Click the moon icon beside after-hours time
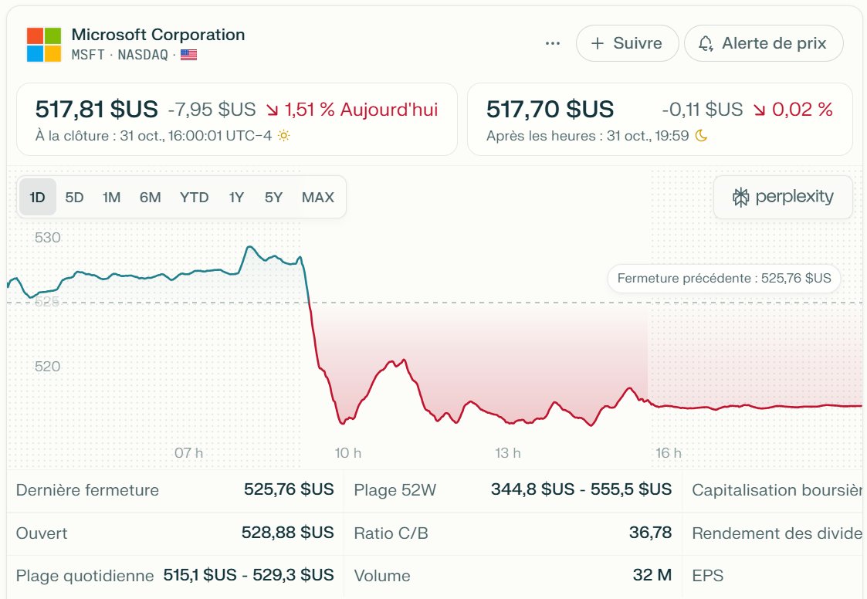The image size is (867, 599). 701,136
